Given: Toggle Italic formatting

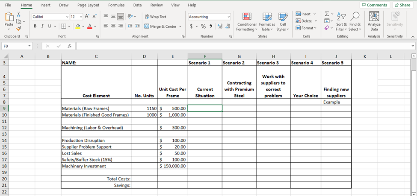Looking at the screenshot, I should coord(42,26).
